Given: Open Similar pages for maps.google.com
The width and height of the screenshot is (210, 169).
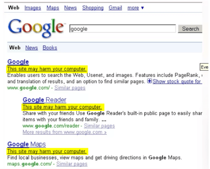Looking at the screenshot, I should 72,164.
